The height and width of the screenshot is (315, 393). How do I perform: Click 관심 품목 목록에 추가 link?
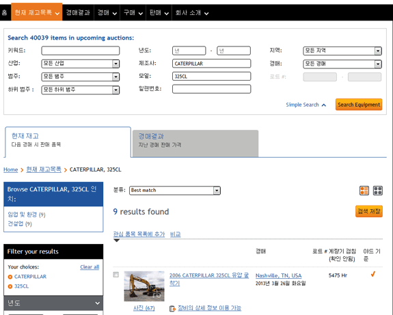coord(139,234)
